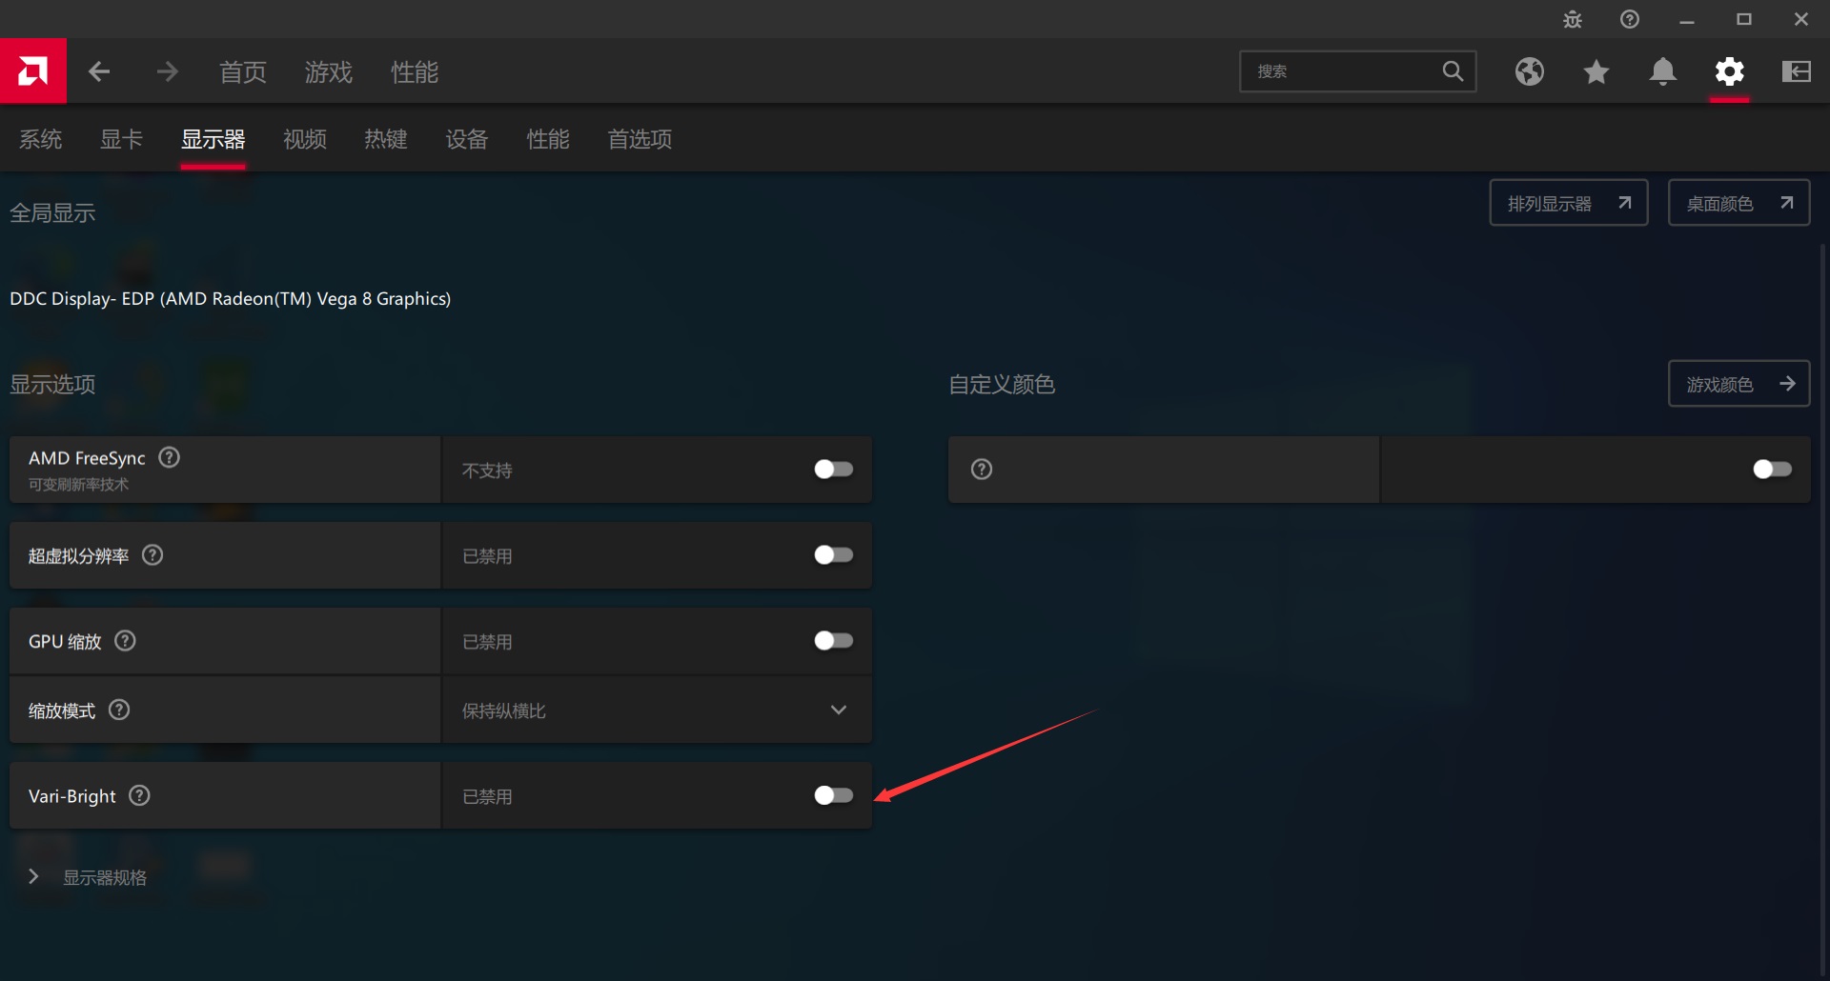
Task: Switch to the 热键 tab
Action: point(386,140)
